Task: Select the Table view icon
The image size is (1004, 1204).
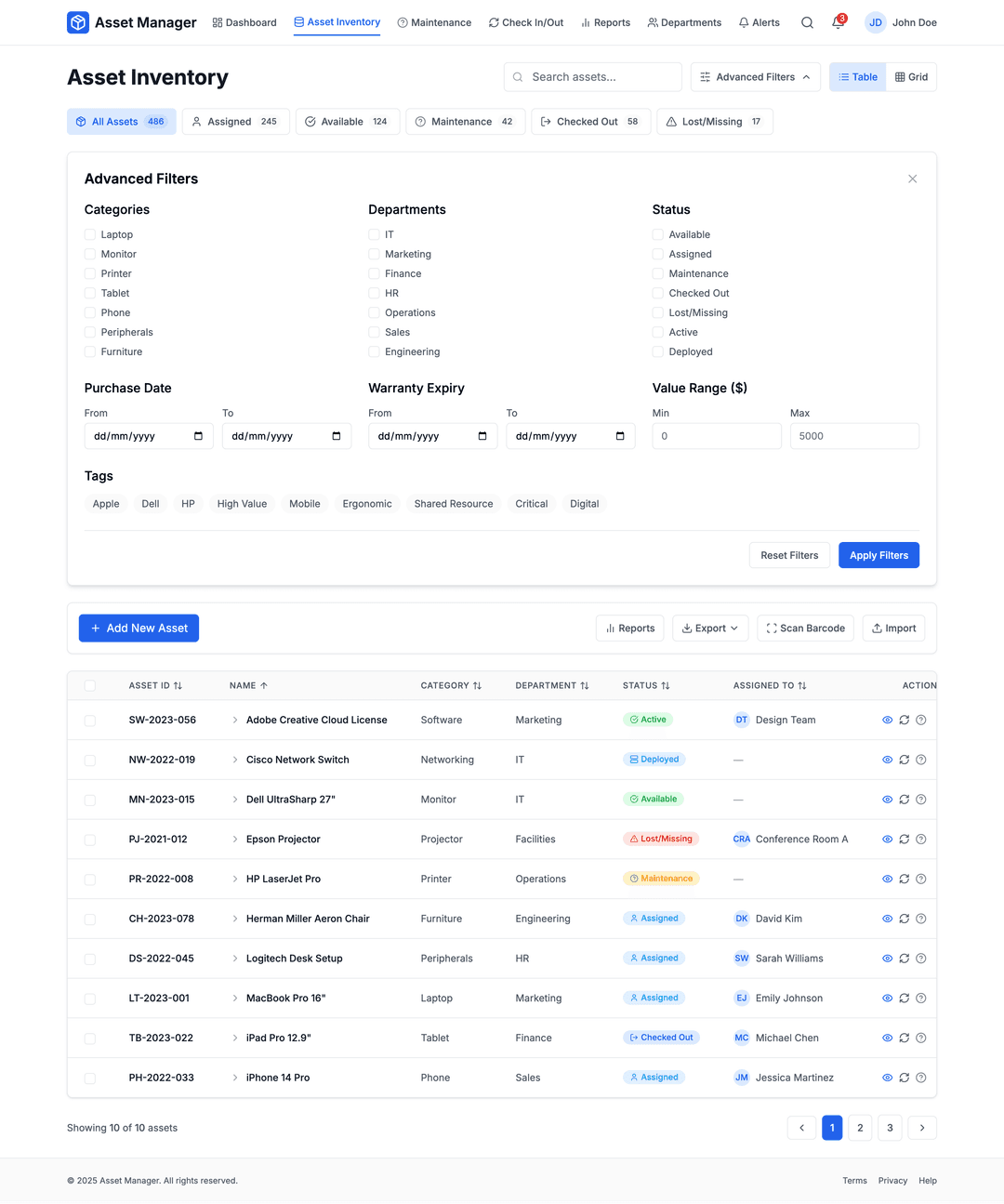Action: 856,77
